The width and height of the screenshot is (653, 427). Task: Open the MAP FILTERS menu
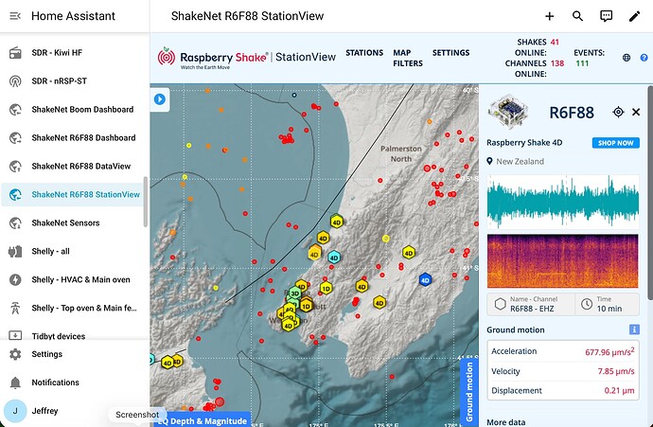(x=408, y=58)
